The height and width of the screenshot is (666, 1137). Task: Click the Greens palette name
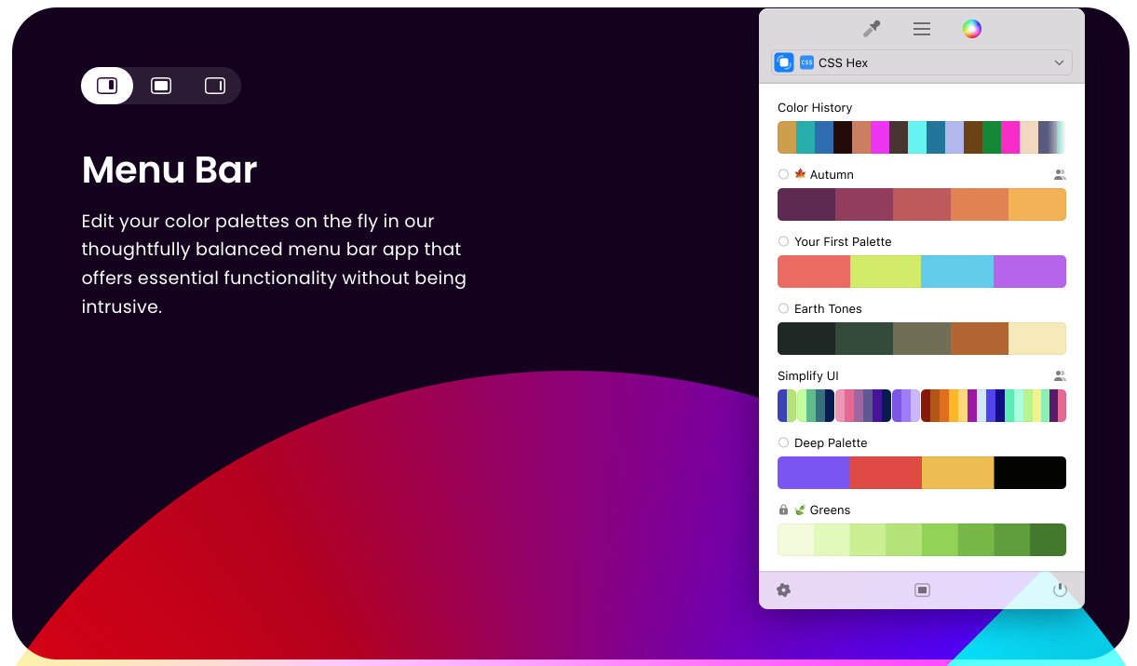(830, 510)
